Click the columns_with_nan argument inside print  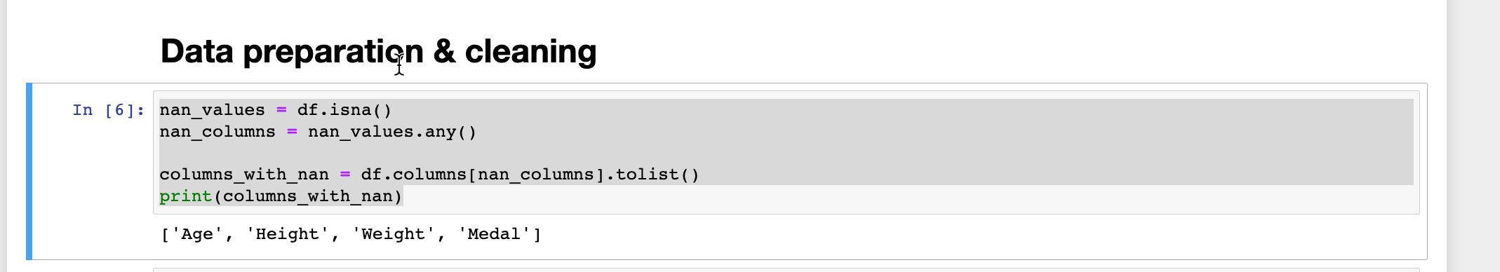click(x=307, y=196)
